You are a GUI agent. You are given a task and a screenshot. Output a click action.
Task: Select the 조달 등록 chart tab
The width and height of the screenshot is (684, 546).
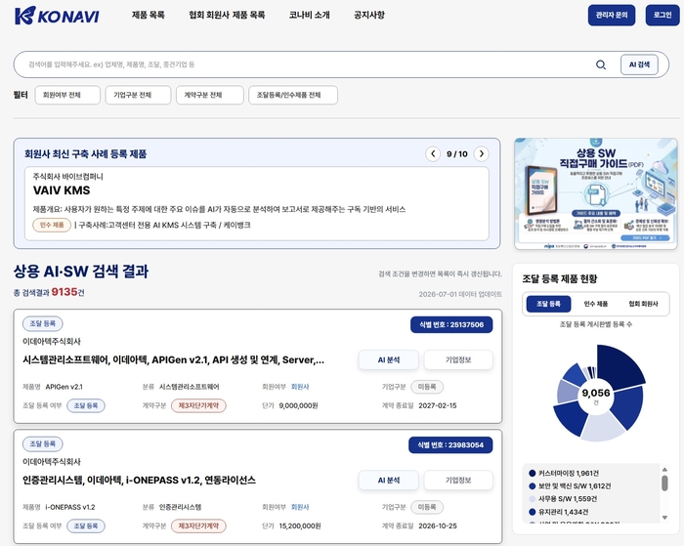(x=548, y=304)
